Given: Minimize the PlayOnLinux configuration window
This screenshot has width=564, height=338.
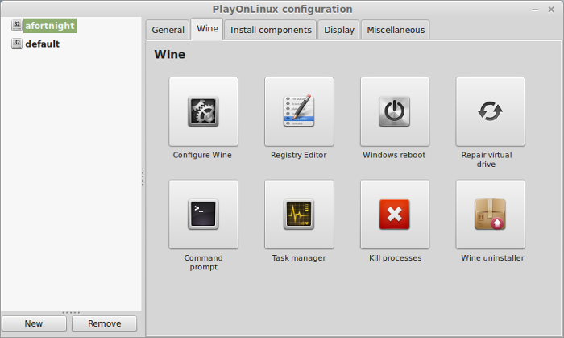Looking at the screenshot, I should (535, 10).
